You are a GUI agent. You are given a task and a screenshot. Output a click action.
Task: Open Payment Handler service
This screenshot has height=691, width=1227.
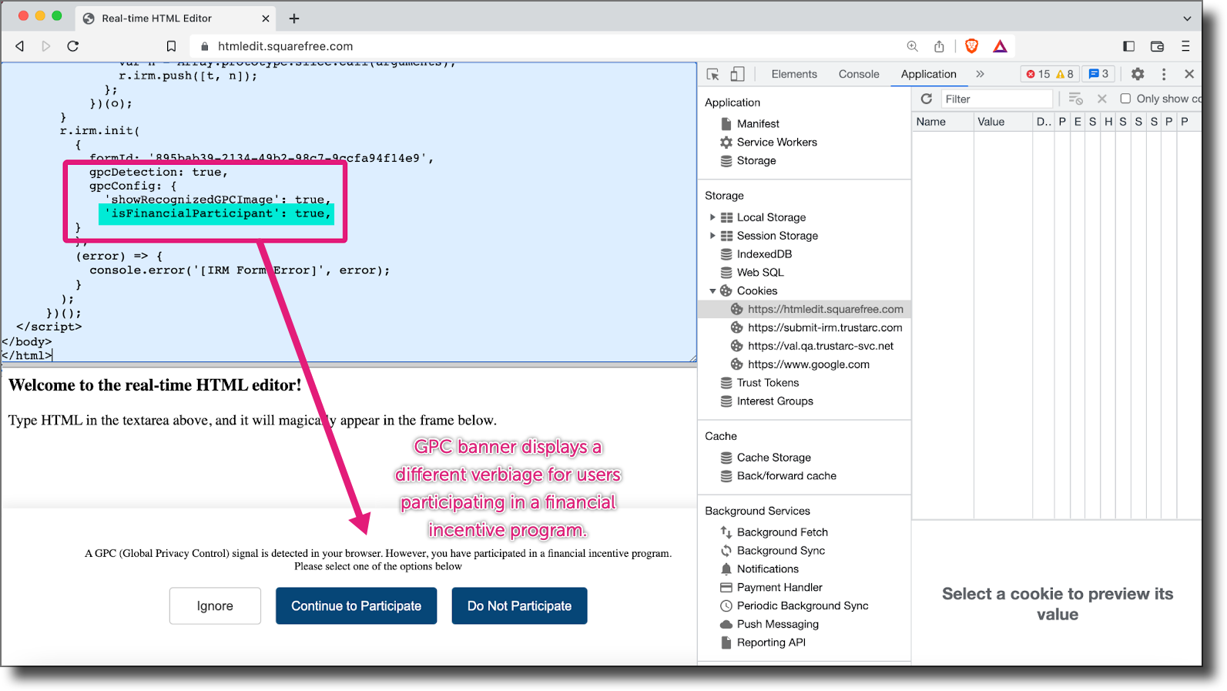[x=779, y=588]
